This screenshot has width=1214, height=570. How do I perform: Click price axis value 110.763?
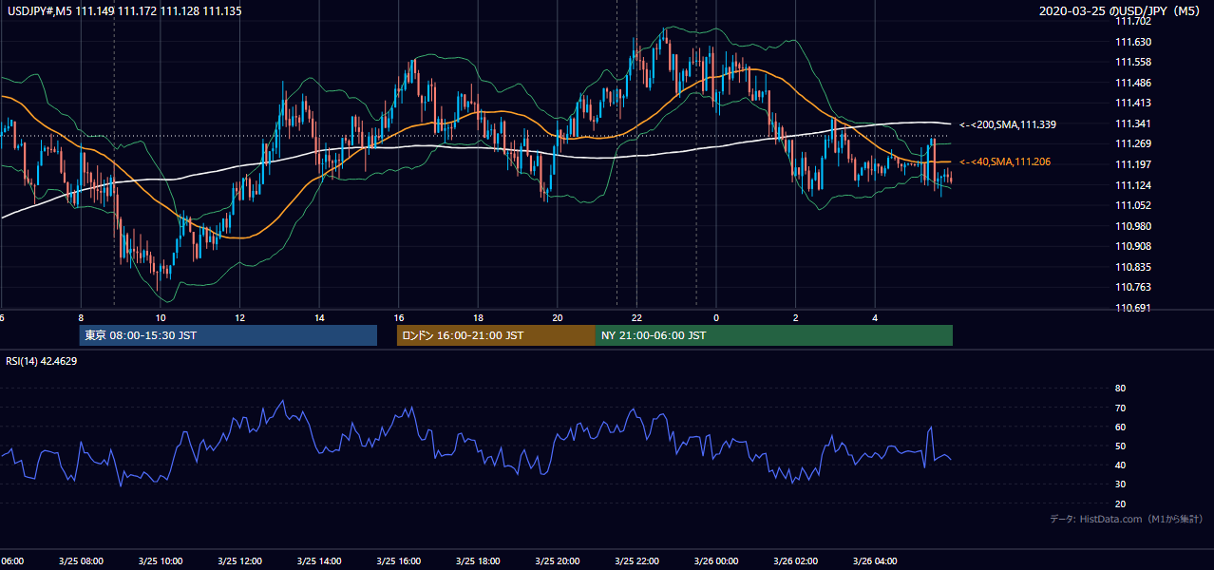coord(1132,287)
